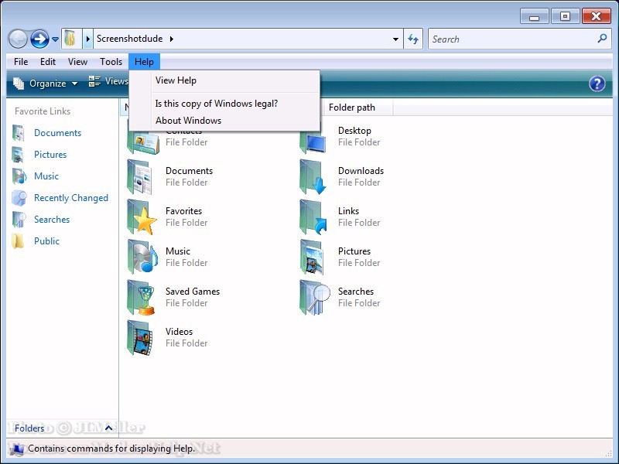Open the View menu
619x464 pixels.
(77, 62)
